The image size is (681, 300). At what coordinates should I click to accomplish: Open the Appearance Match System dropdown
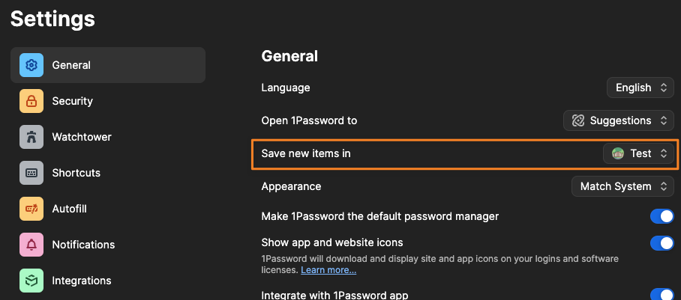[x=622, y=186]
